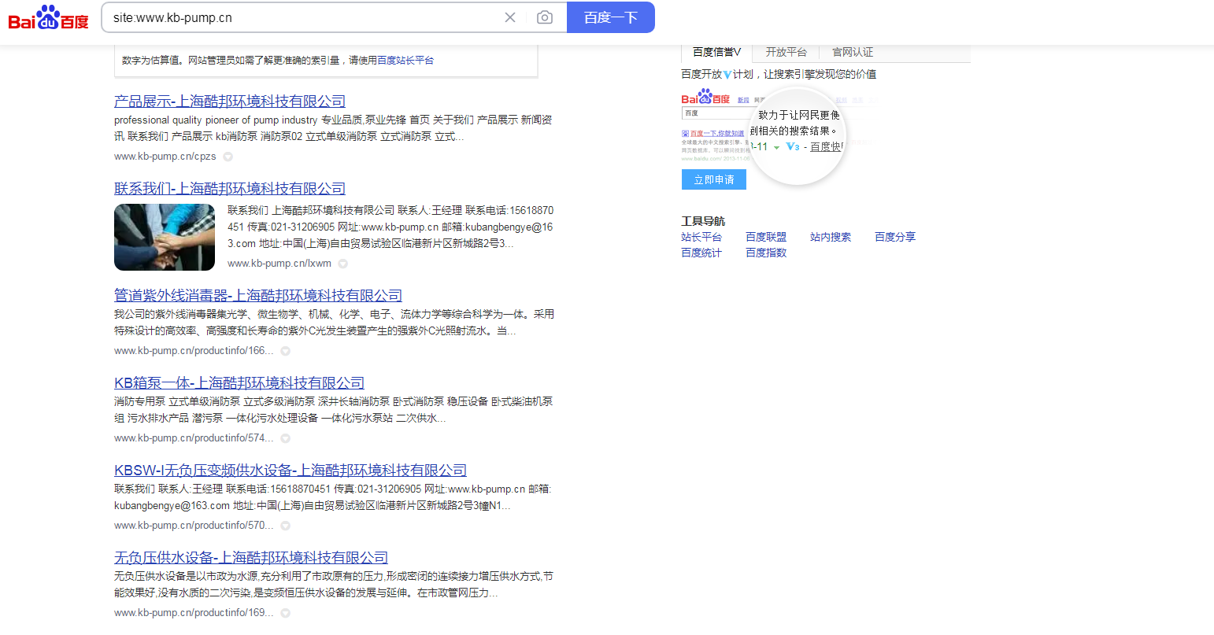Viewport: 1214px width, 635px height.
Task: Clear the search box text
Action: (510, 17)
